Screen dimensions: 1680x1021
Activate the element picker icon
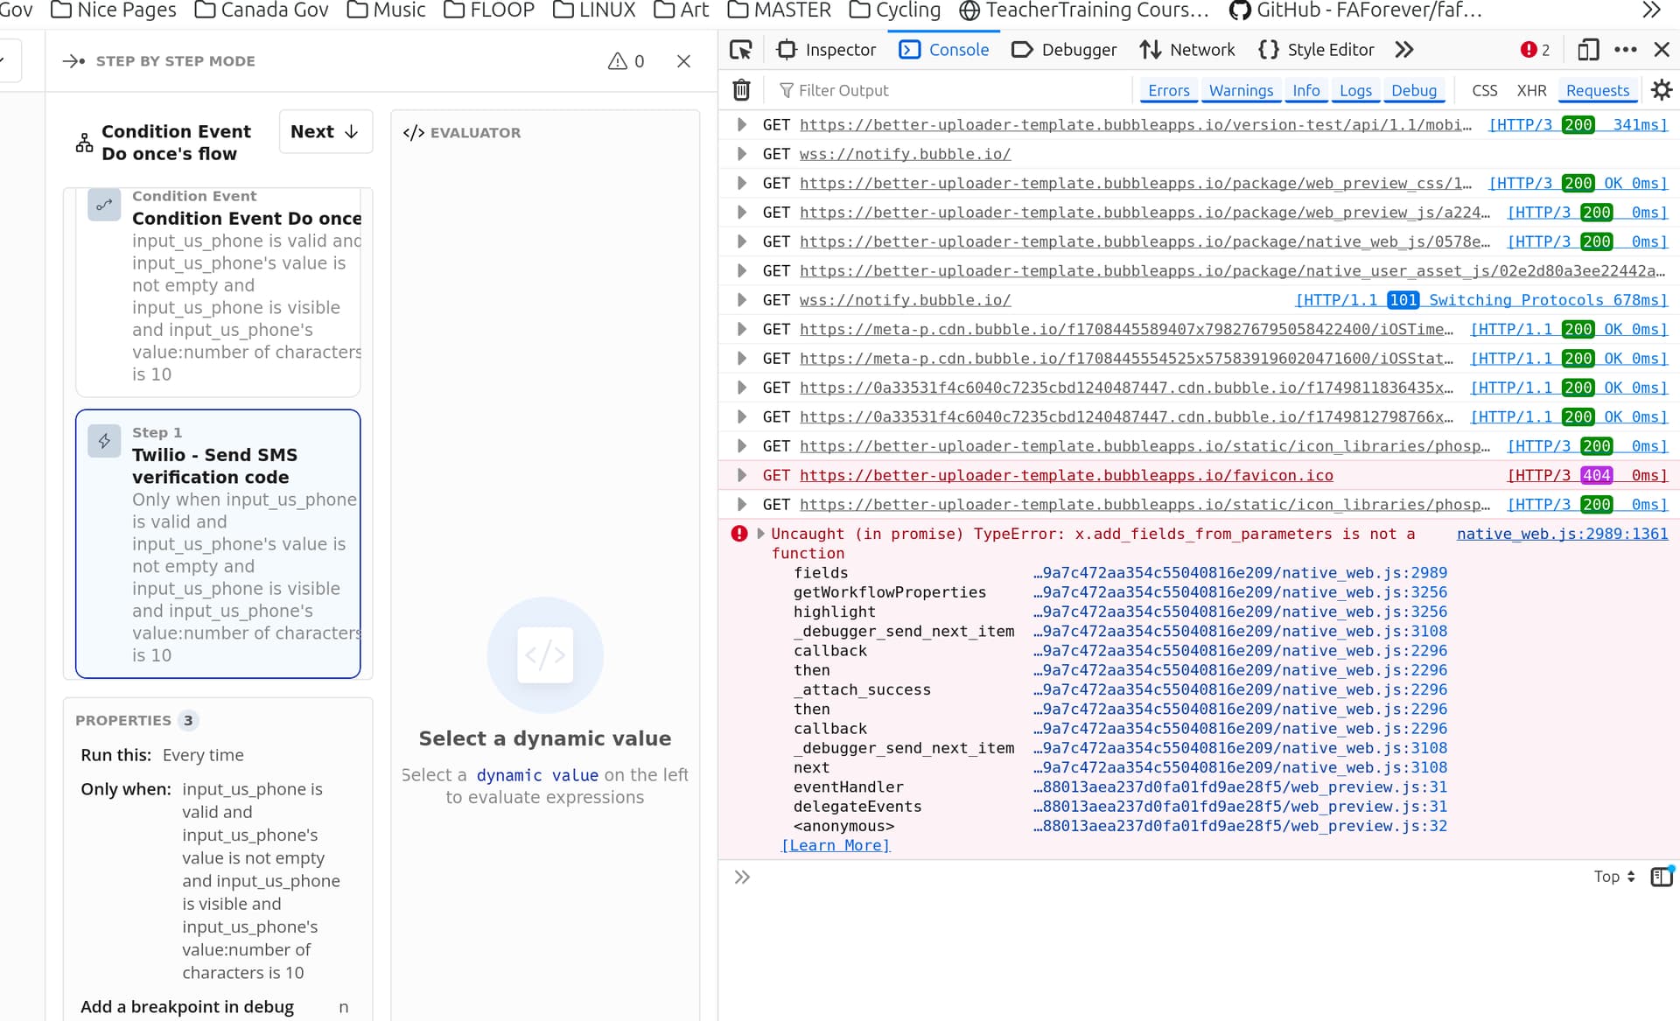tap(740, 50)
